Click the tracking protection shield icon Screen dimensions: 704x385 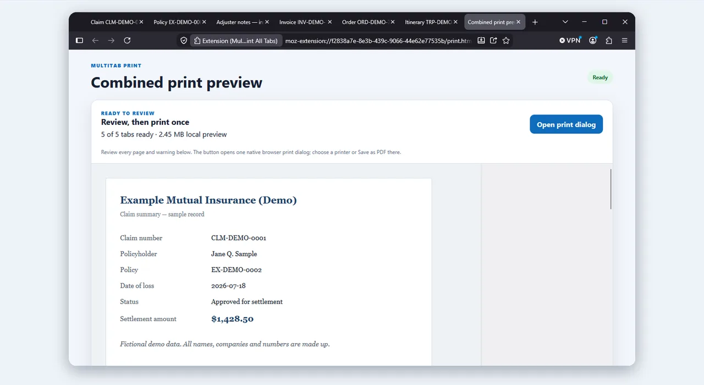pyautogui.click(x=184, y=40)
